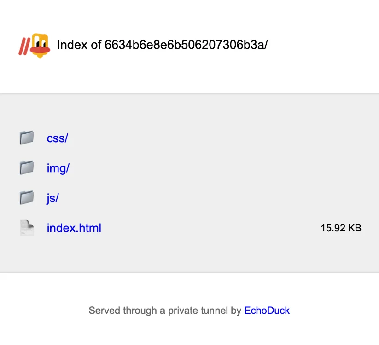Click the folder icon beside js/
This screenshot has height=345, width=379.
point(27,197)
